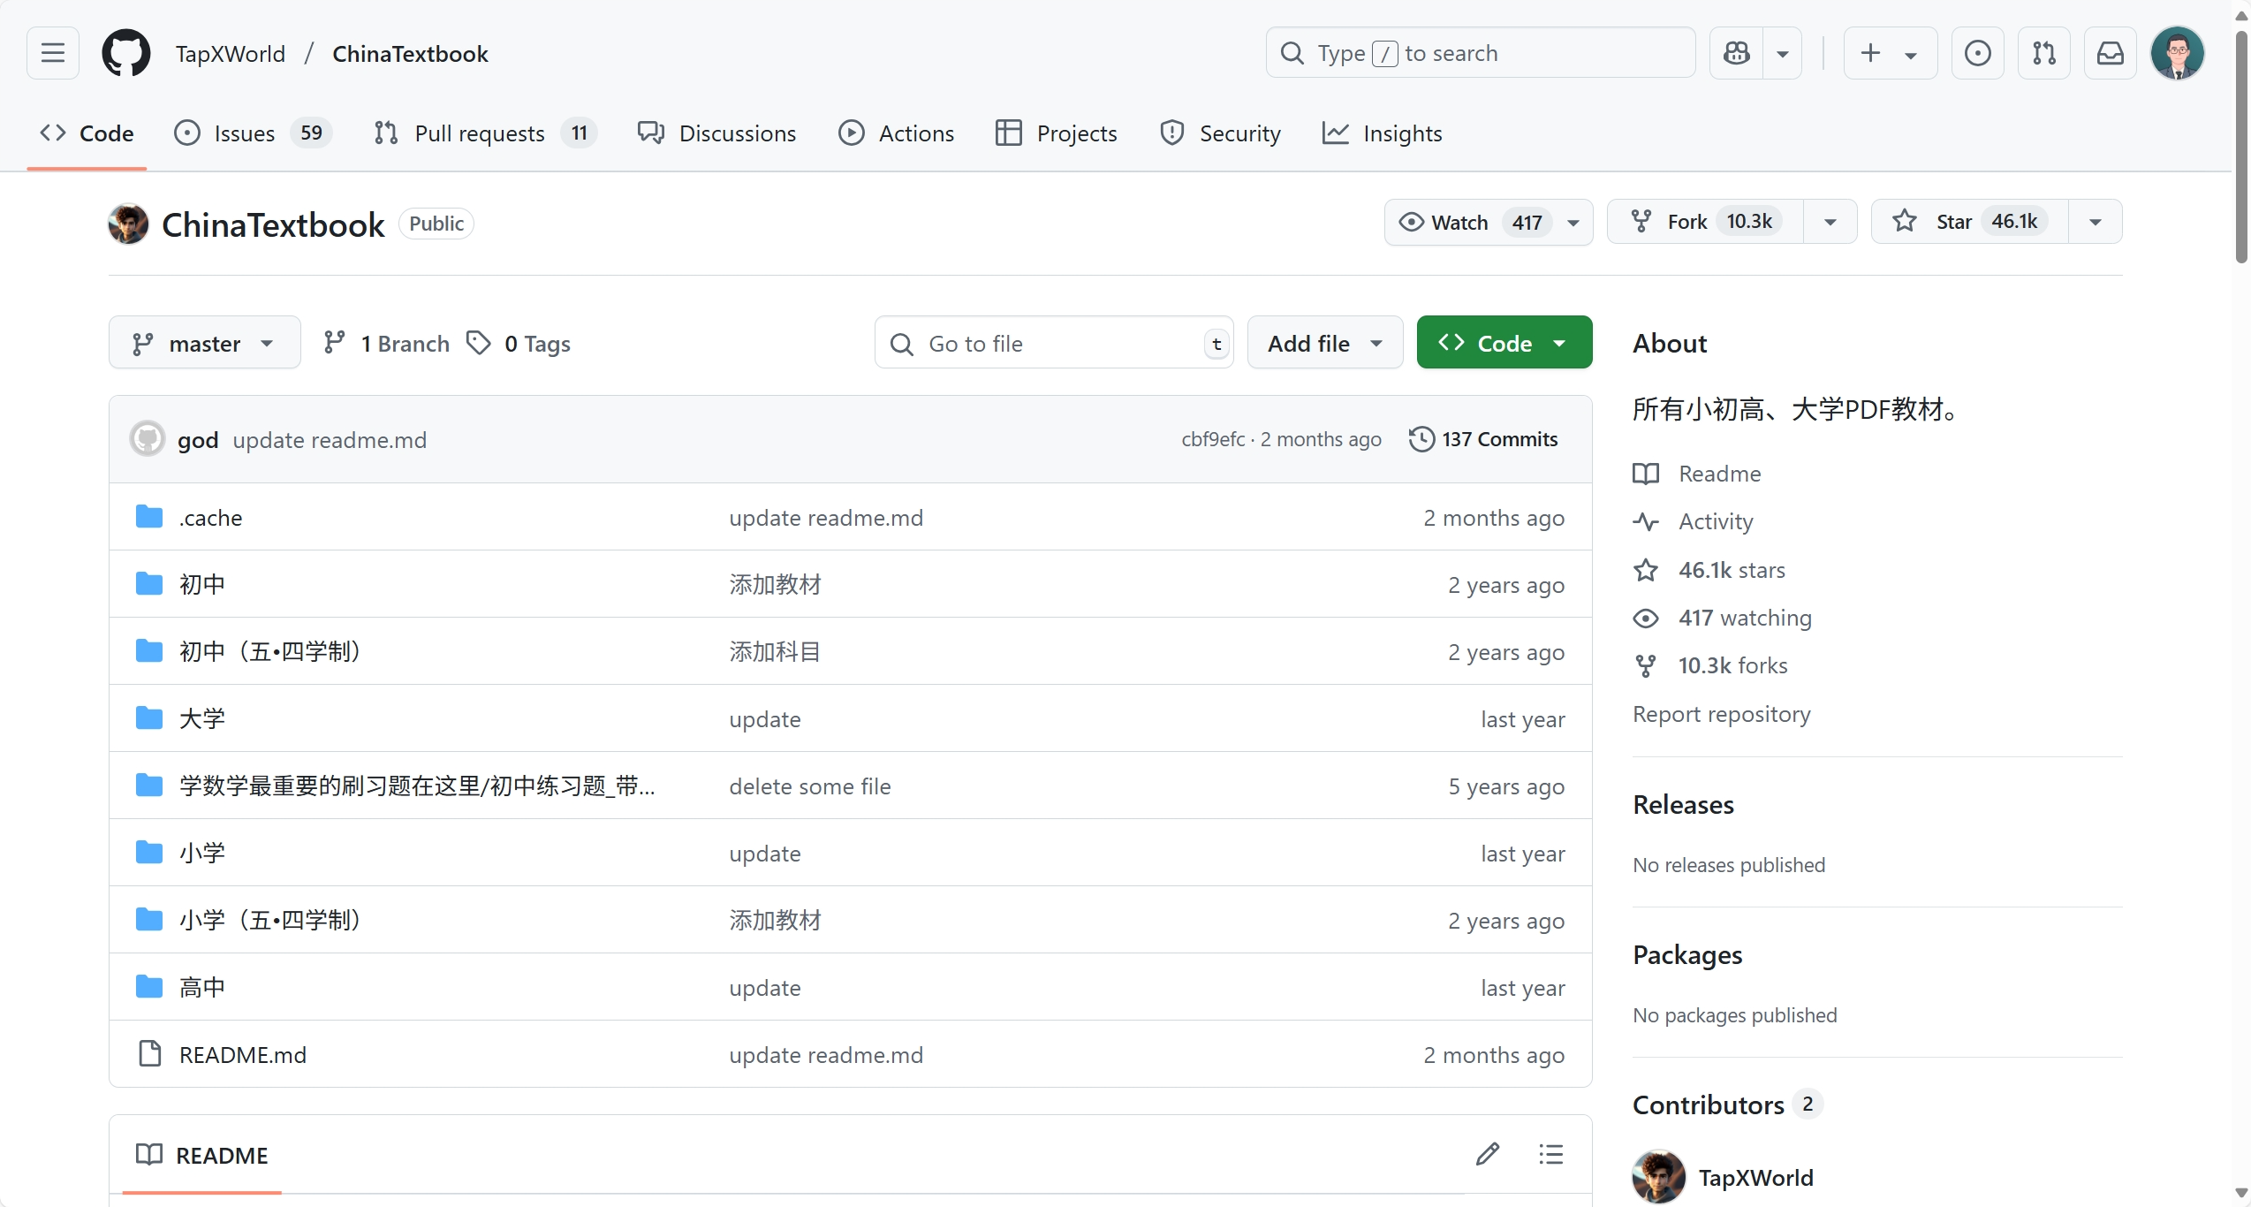Open user profile avatar menu
Image resolution: width=2251 pixels, height=1207 pixels.
click(x=2178, y=53)
